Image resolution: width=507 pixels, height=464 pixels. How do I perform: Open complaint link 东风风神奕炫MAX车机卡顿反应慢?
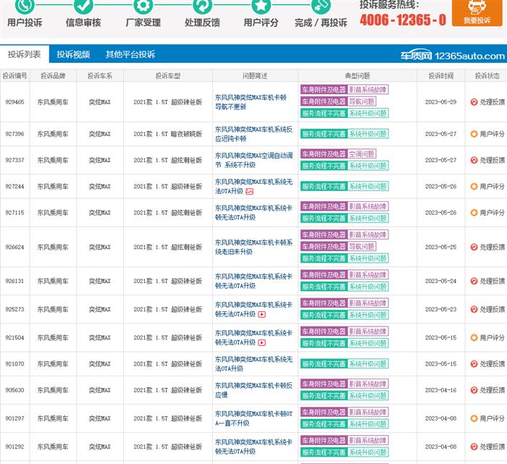pyautogui.click(x=253, y=390)
